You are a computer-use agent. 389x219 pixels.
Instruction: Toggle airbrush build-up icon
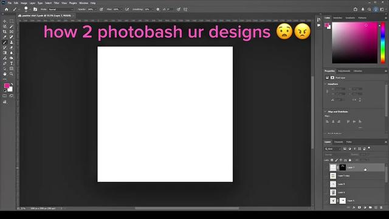click(x=127, y=10)
